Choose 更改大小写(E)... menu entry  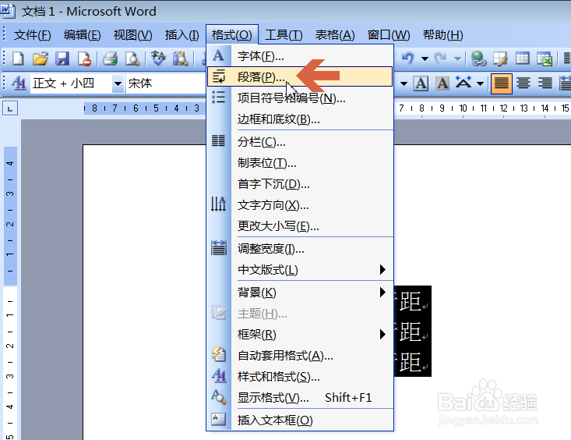tap(300, 226)
